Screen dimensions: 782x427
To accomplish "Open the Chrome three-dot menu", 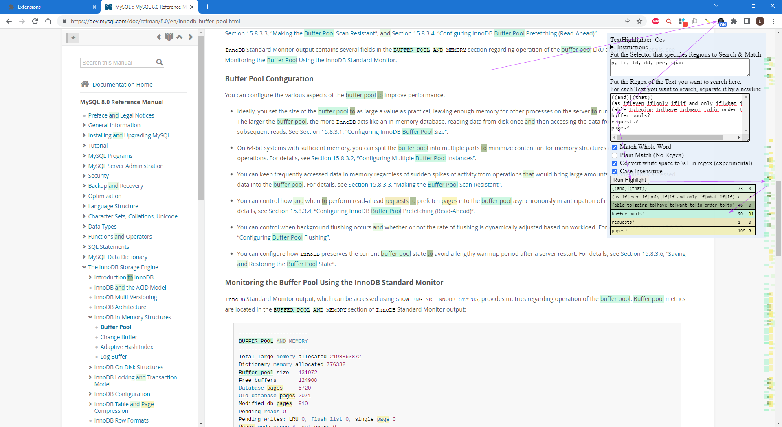I will [x=773, y=21].
